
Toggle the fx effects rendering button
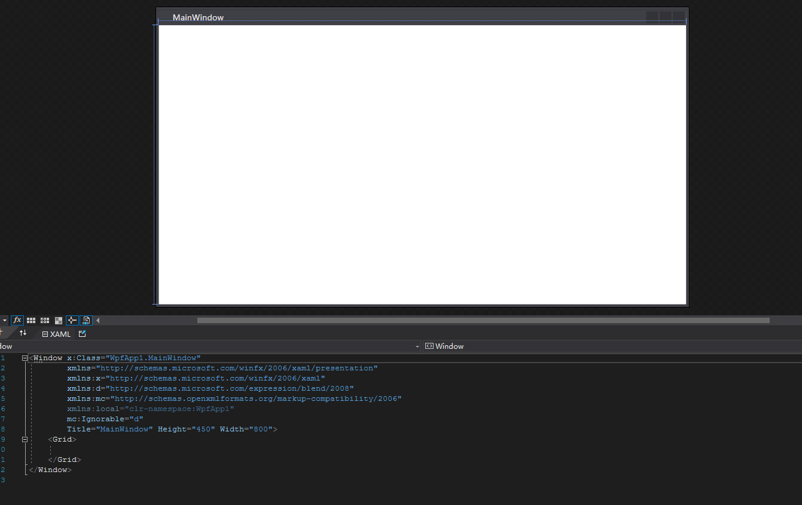pos(17,320)
